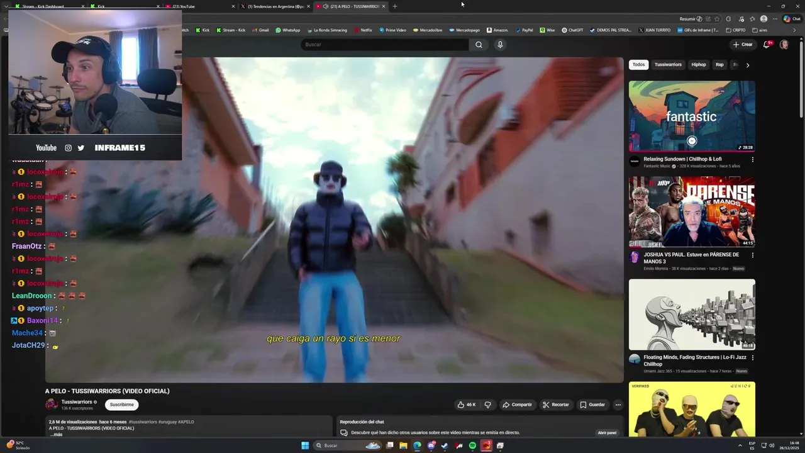The height and width of the screenshot is (453, 805).
Task: Open the taskbar volume control
Action: [772, 445]
